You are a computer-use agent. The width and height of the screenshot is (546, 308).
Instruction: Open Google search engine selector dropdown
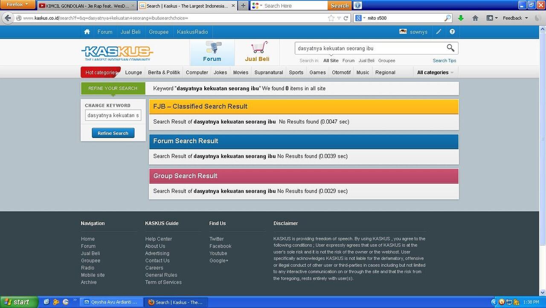(x=360, y=18)
